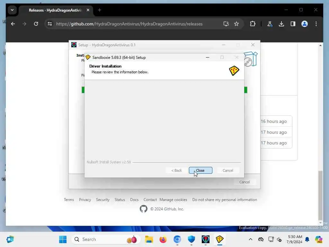Minimize the Sandboxie Setup dialog
Viewport: 329px width, 247px height.
click(x=208, y=57)
